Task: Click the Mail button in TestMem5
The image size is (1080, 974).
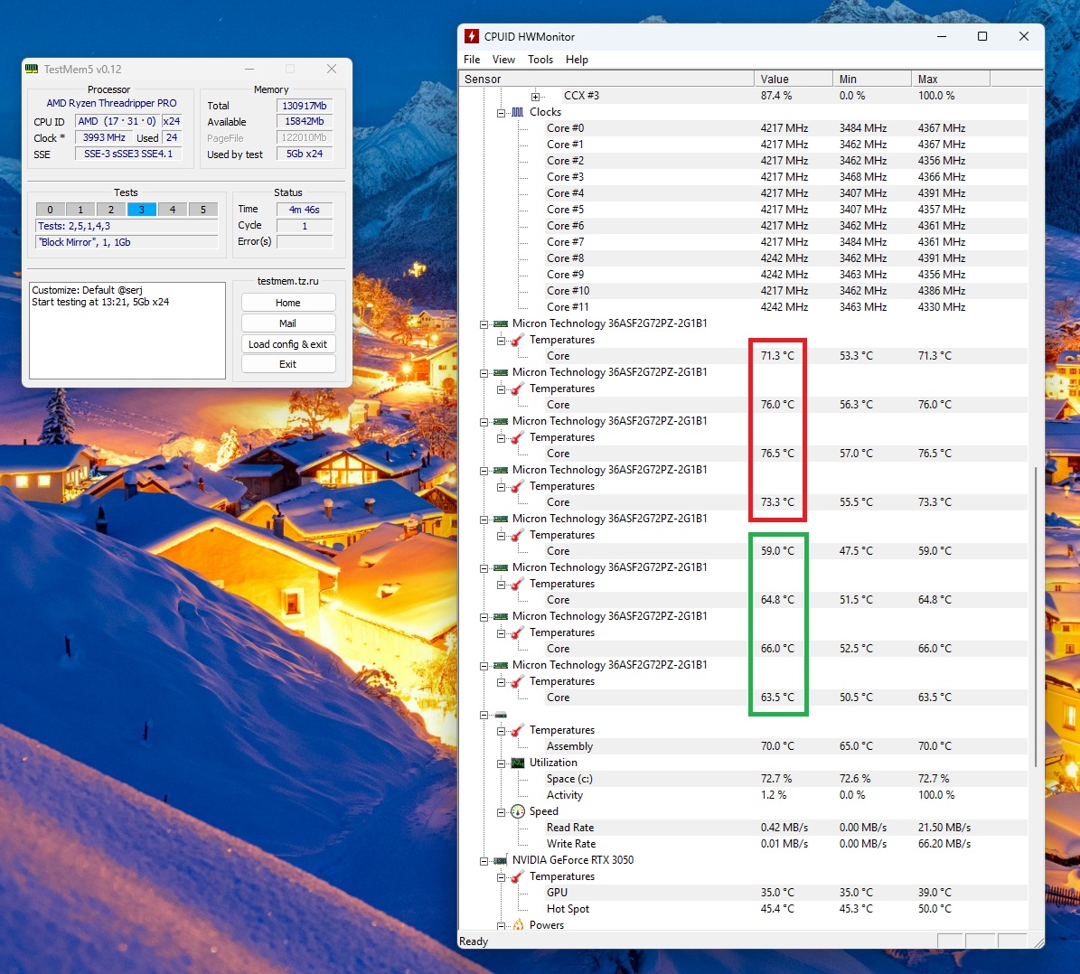Action: pyautogui.click(x=288, y=323)
